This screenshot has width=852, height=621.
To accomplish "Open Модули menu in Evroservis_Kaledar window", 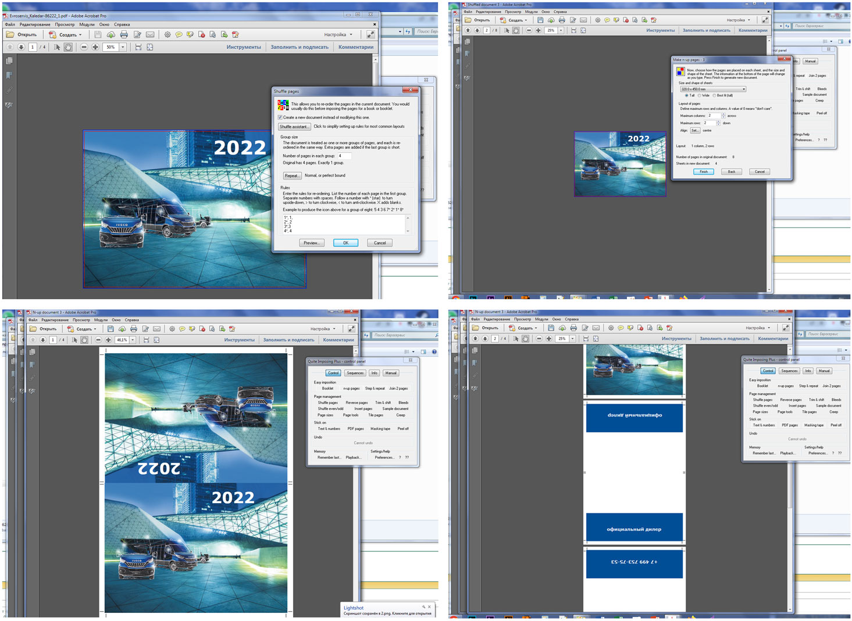I will click(x=87, y=24).
